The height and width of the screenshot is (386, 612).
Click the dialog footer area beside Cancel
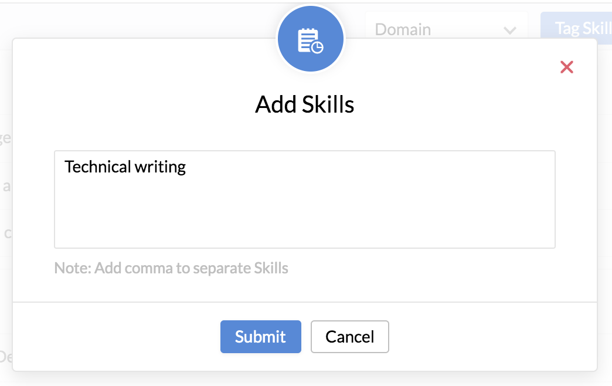(492, 337)
